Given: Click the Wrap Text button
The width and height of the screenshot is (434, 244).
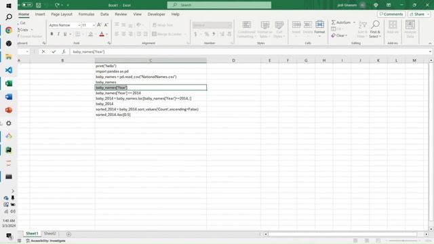Looking at the screenshot, I should [163, 25].
